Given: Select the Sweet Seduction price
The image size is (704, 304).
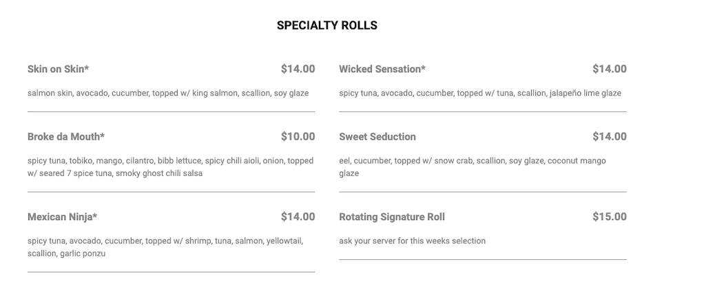Looking at the screenshot, I should coord(609,136).
